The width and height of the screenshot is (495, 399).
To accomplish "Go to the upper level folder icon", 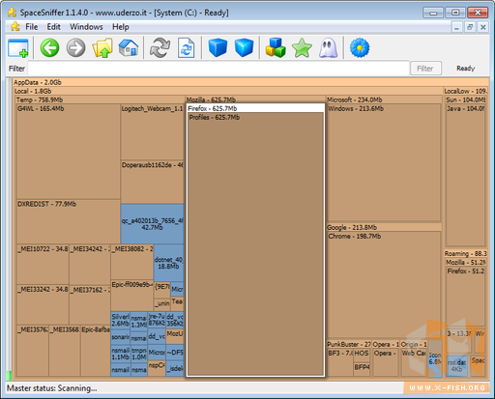I will click(x=102, y=48).
